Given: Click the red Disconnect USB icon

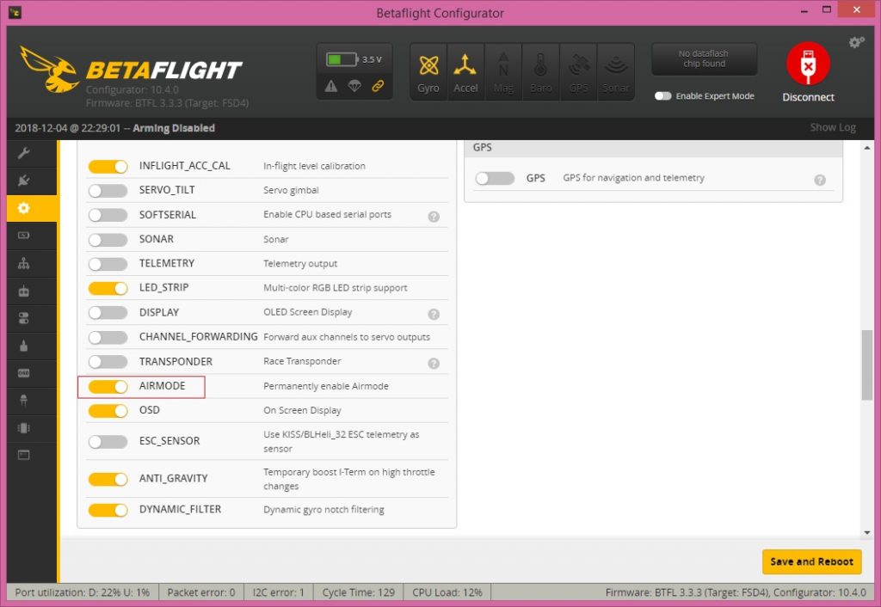Looking at the screenshot, I should pos(808,64).
